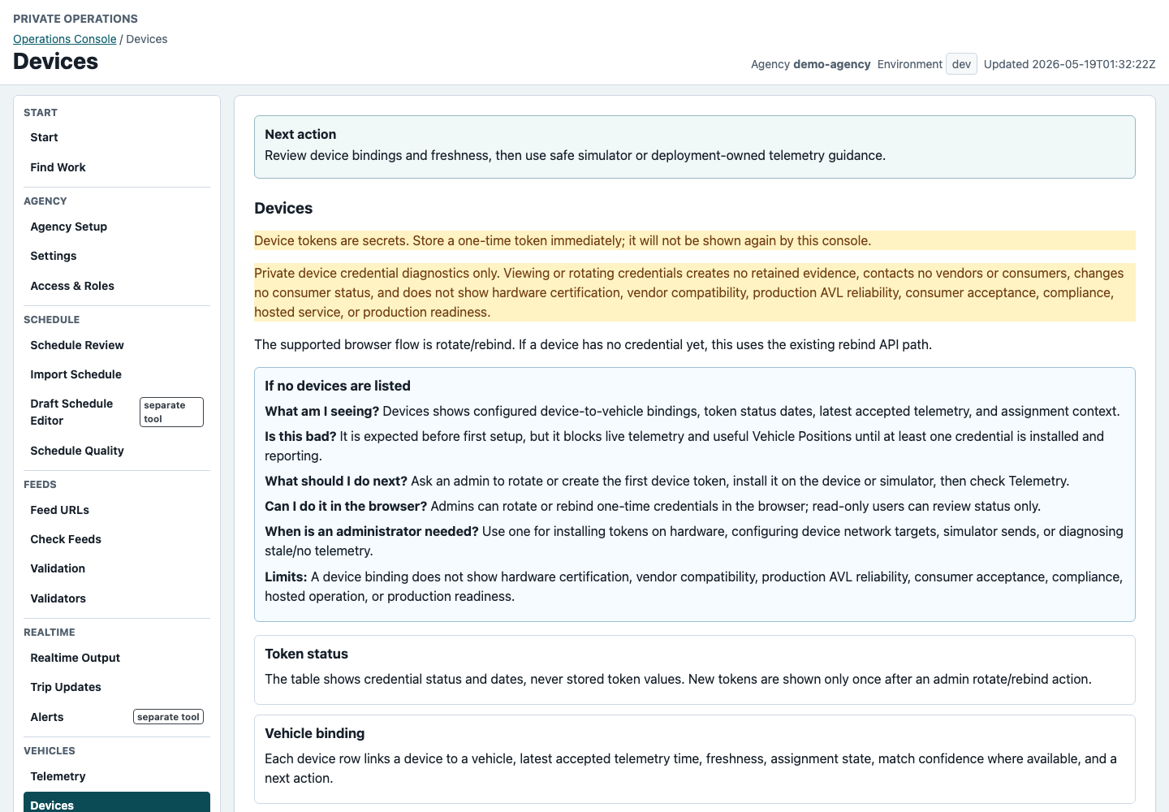
Task: Open Find Work in the sidebar
Action: (117, 167)
